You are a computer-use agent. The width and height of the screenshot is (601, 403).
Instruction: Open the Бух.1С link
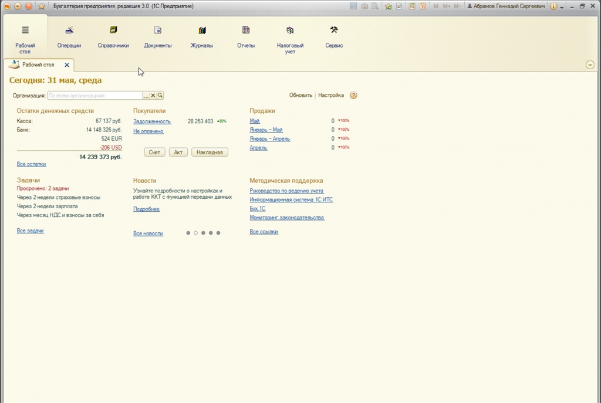[x=257, y=208]
